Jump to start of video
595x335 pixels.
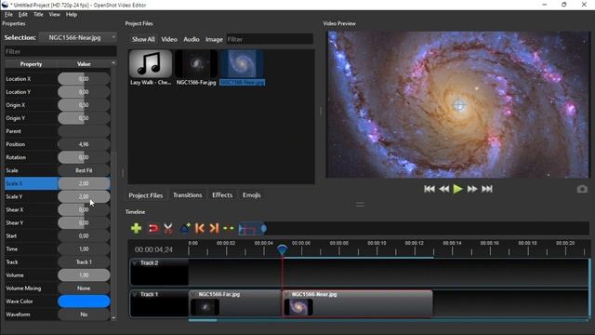430,189
